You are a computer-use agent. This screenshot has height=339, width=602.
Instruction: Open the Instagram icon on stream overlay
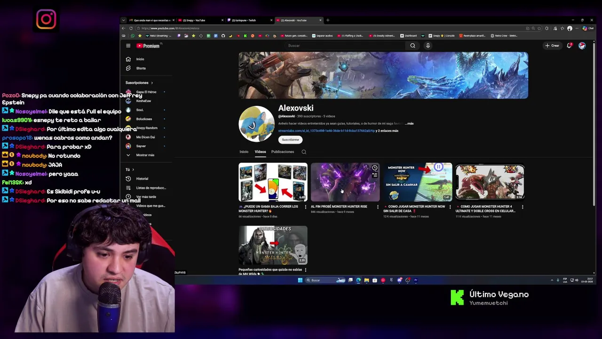coord(46,19)
